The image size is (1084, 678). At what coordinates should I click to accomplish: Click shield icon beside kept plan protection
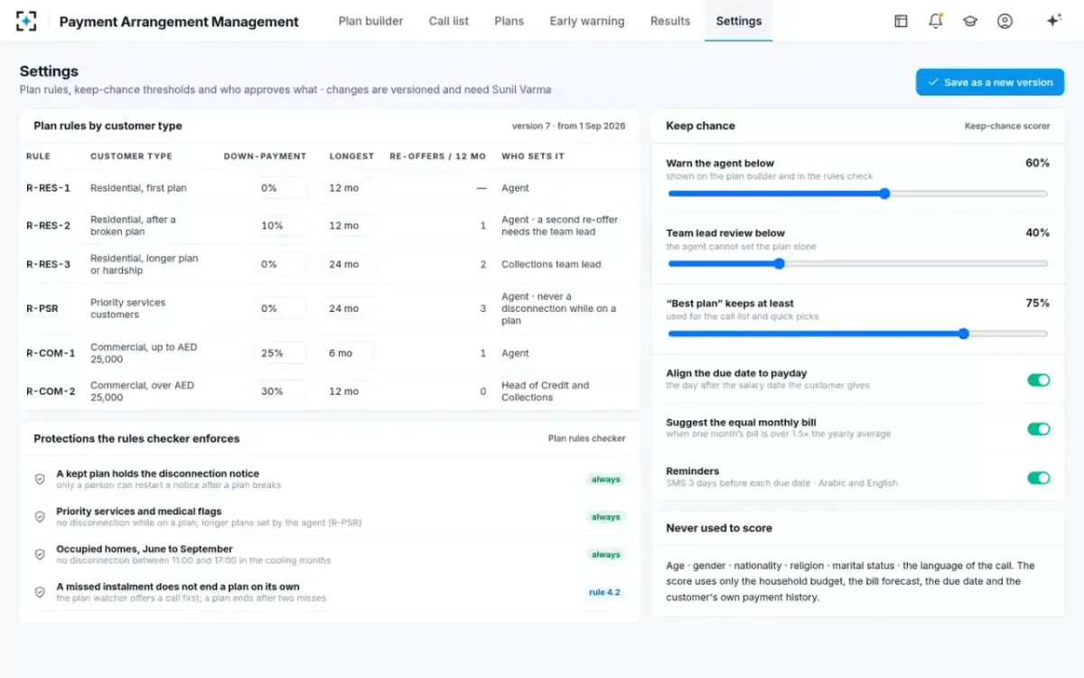tap(40, 479)
